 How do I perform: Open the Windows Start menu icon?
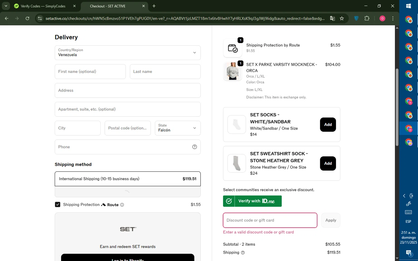409,6
